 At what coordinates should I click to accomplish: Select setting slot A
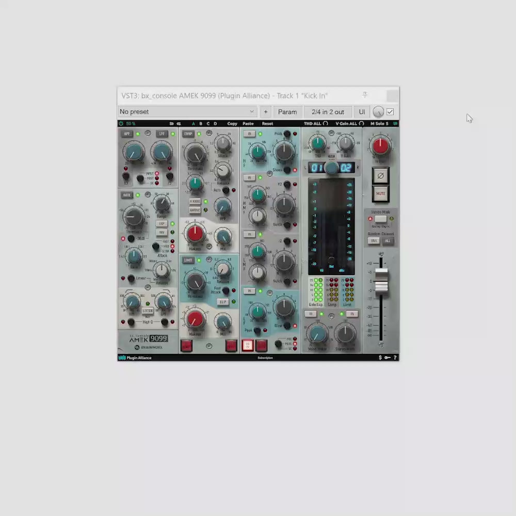click(193, 123)
